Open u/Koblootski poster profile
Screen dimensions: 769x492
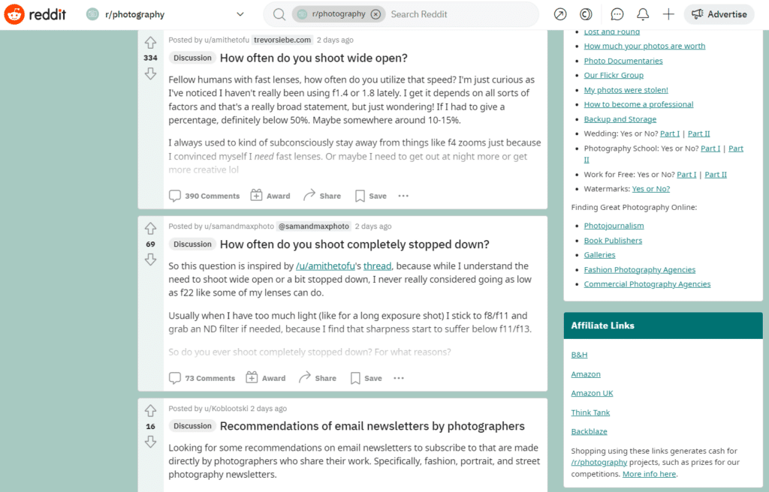click(226, 409)
